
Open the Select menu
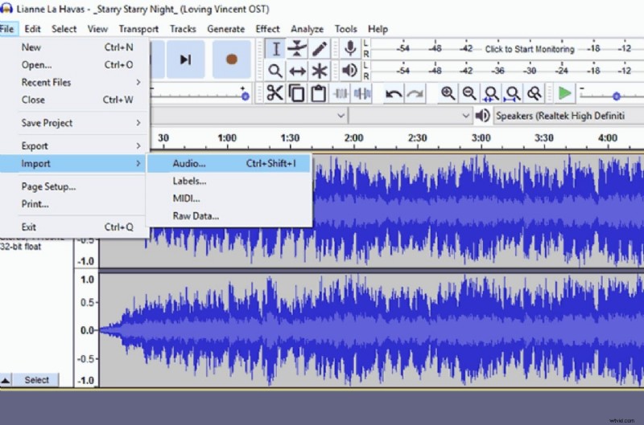point(64,29)
